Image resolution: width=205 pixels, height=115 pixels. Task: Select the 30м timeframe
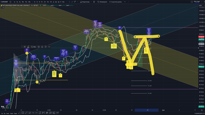pos(29,2)
